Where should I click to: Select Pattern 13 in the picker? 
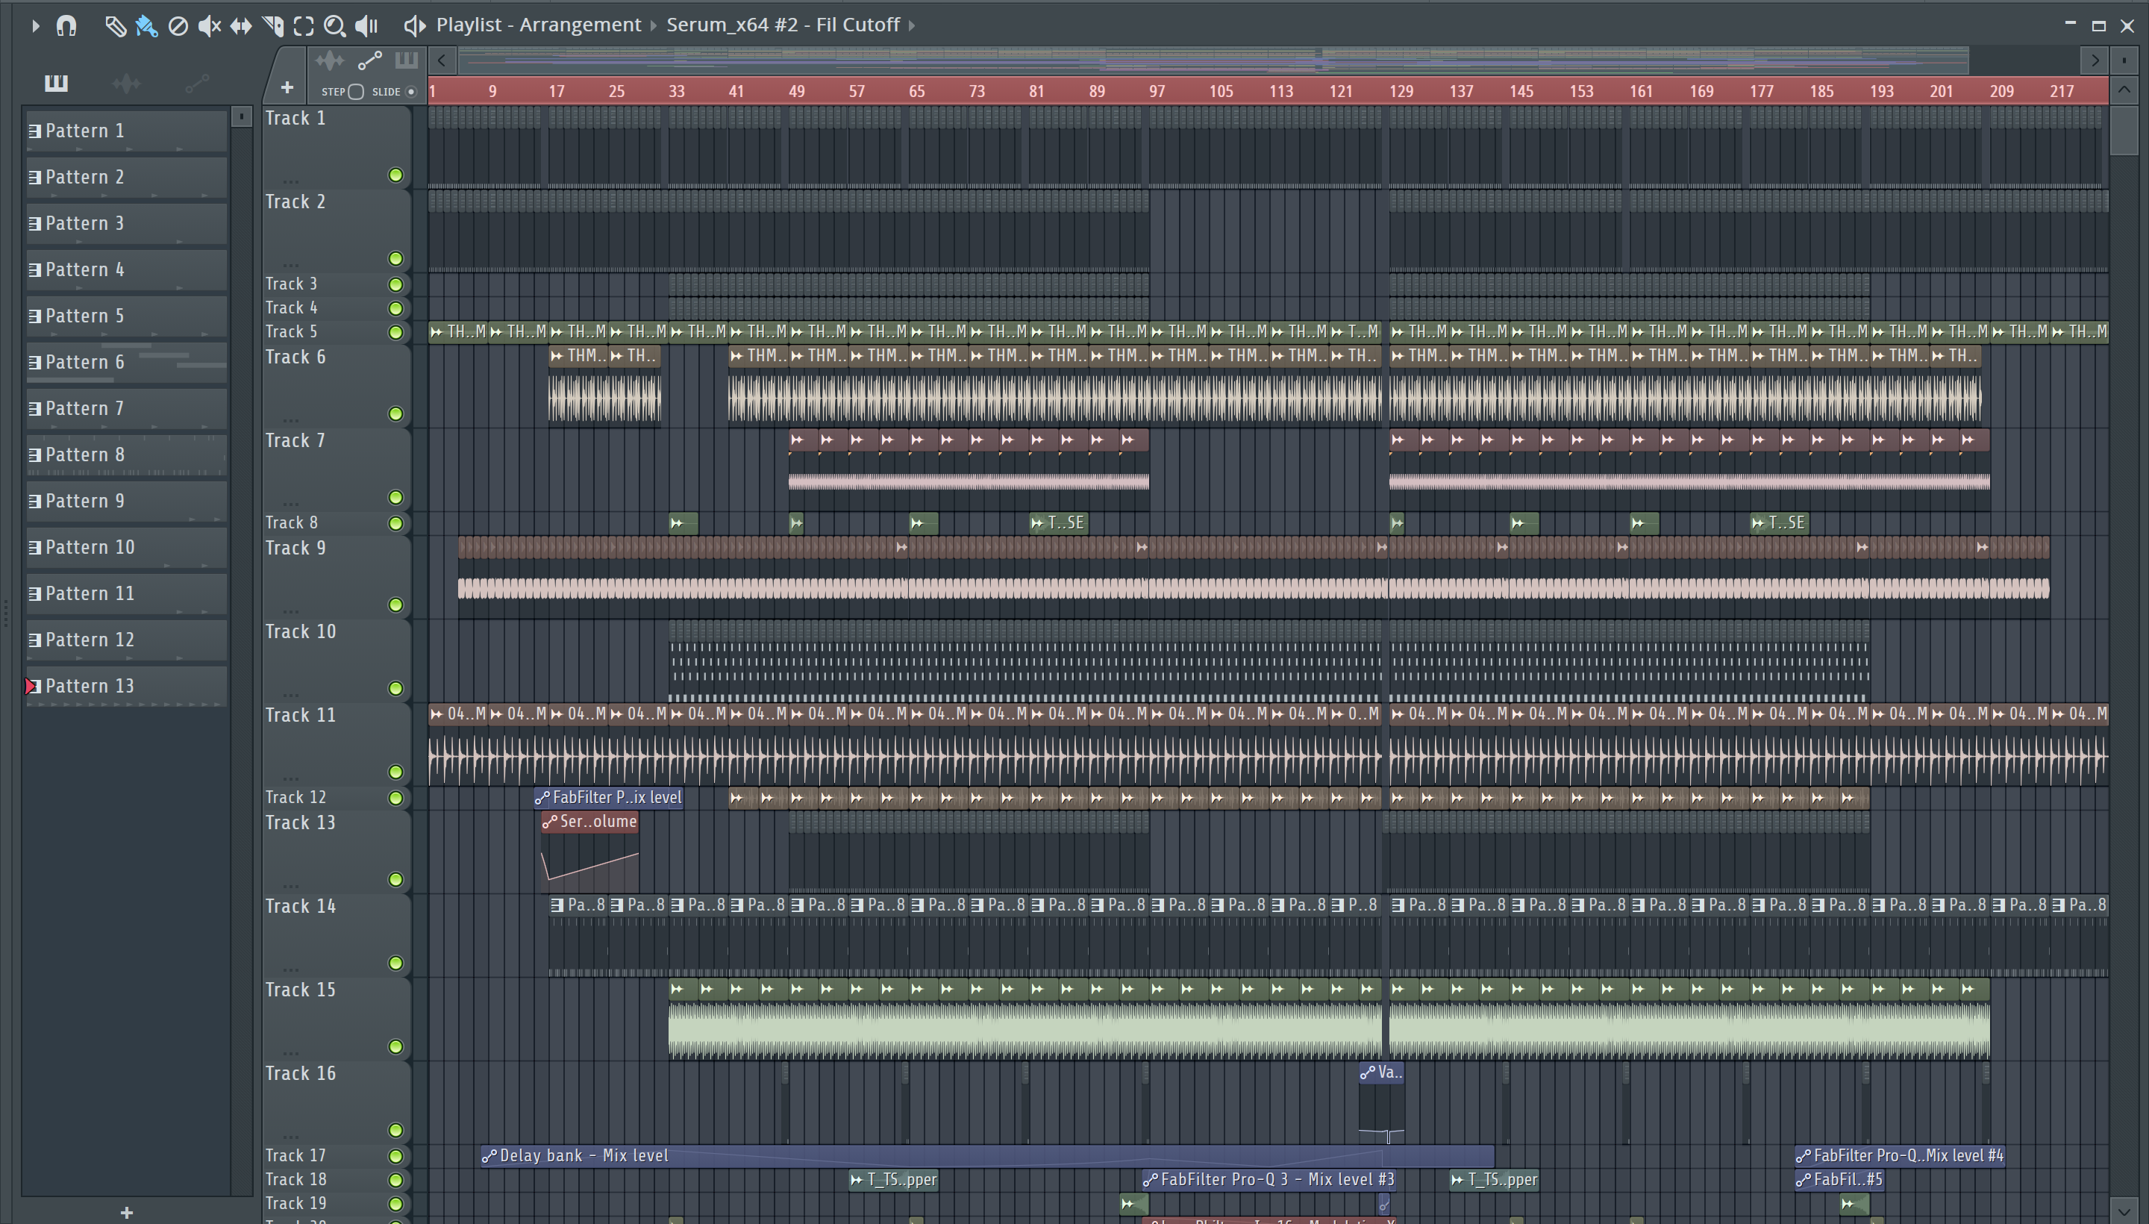[x=126, y=686]
